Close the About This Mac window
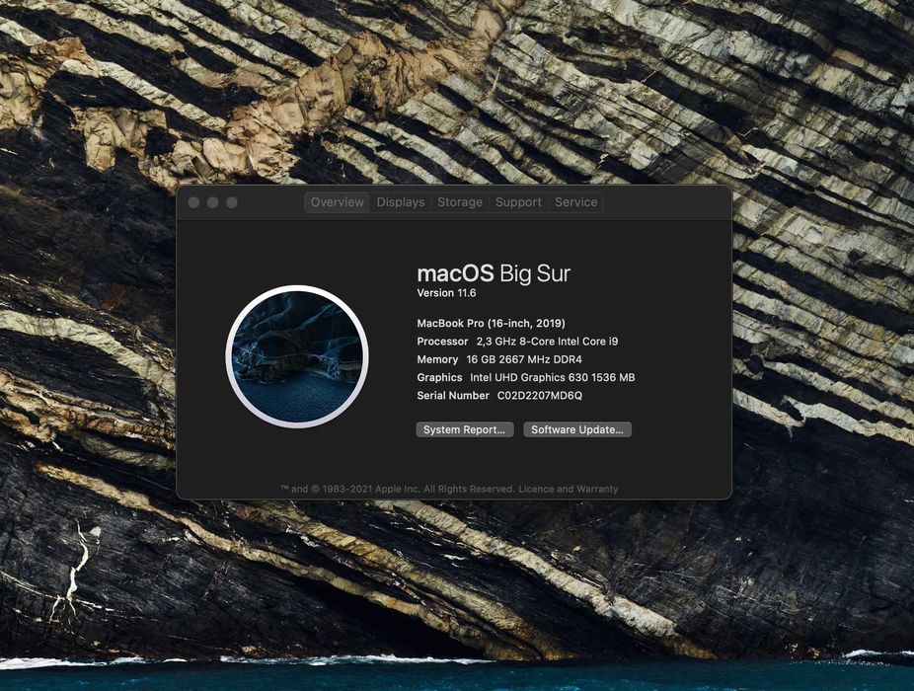 [194, 202]
